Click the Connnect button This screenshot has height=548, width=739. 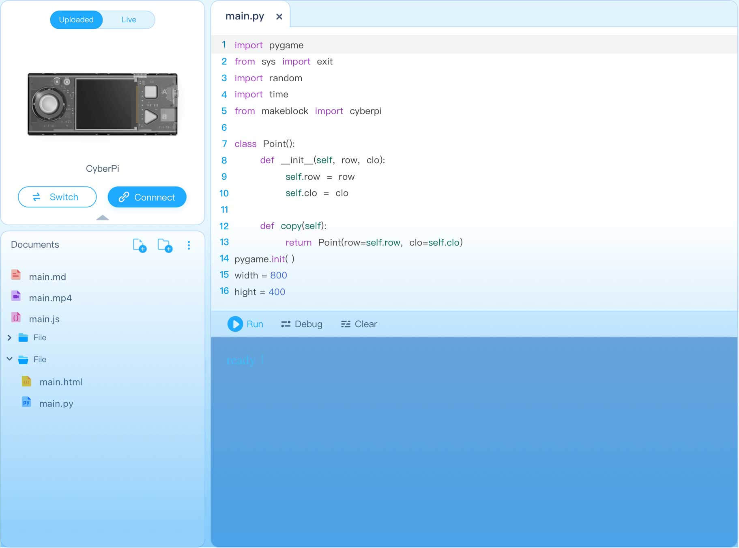[147, 197]
